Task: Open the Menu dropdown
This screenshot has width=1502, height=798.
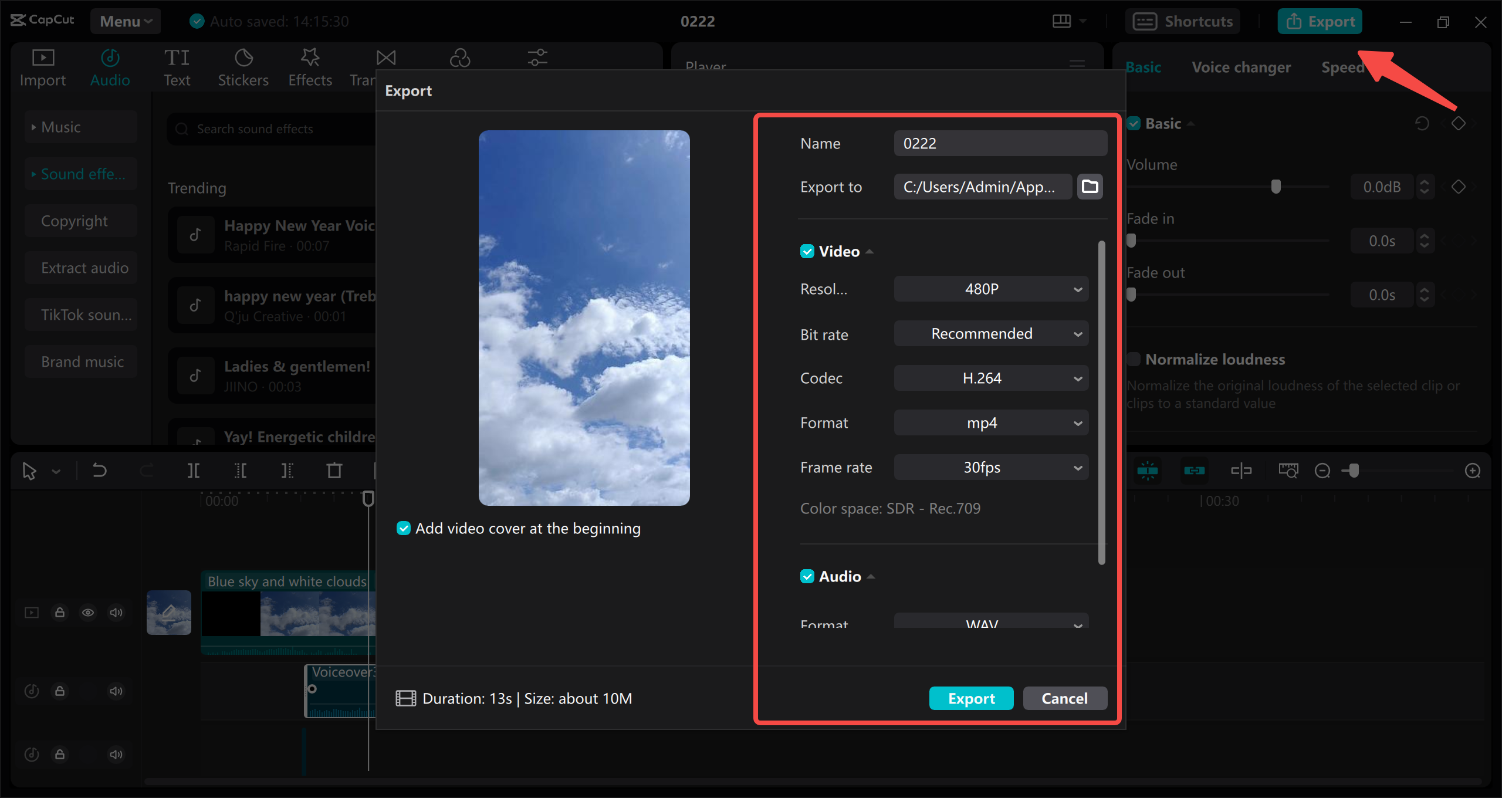Action: [125, 21]
